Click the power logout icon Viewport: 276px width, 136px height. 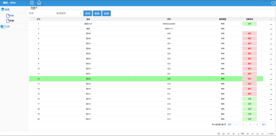point(273,3)
